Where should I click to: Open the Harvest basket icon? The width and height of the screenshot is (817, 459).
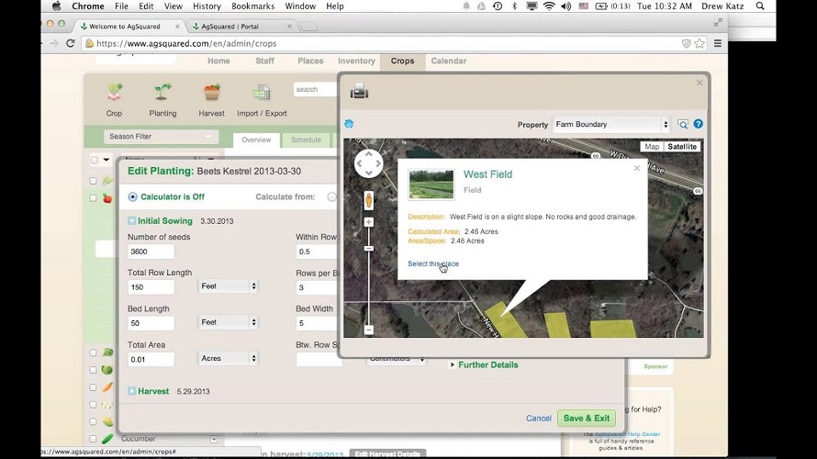[x=211, y=92]
